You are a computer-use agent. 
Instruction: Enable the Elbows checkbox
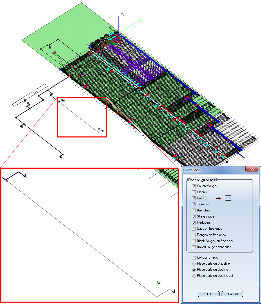tap(194, 192)
